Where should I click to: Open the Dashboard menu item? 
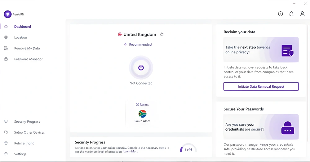click(x=23, y=27)
